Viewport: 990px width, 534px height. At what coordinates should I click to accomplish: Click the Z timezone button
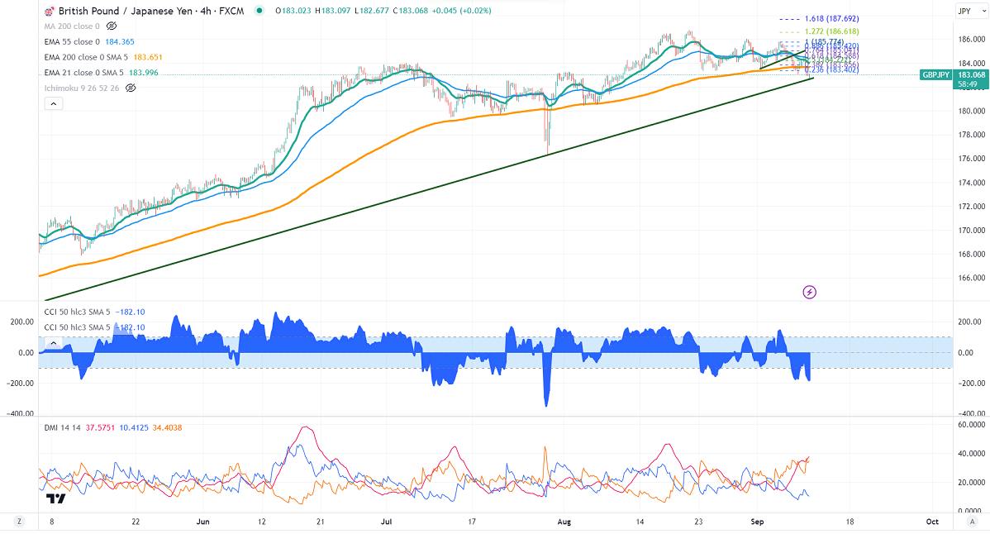coord(20,522)
